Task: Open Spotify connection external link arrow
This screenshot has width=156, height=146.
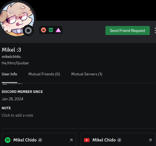Action: [x=71, y=140]
